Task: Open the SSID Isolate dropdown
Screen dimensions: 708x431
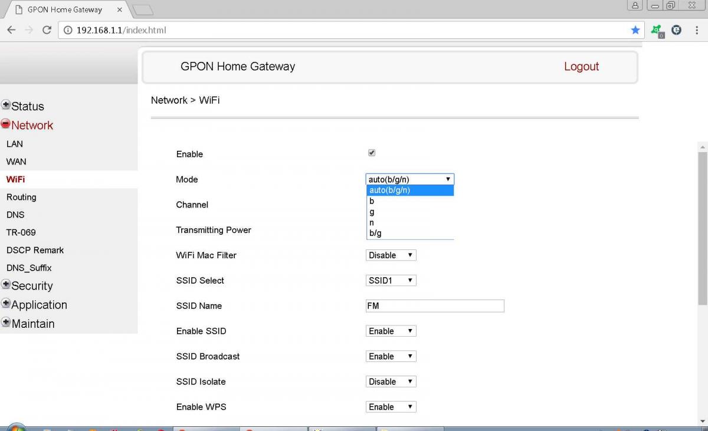Action: [x=391, y=382]
